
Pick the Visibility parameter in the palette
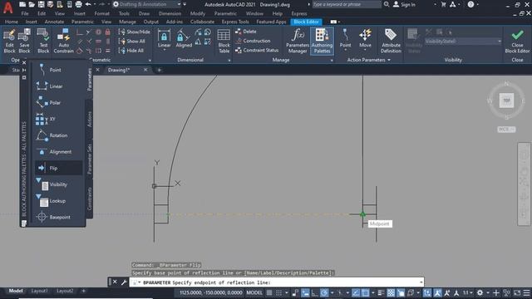coord(58,184)
